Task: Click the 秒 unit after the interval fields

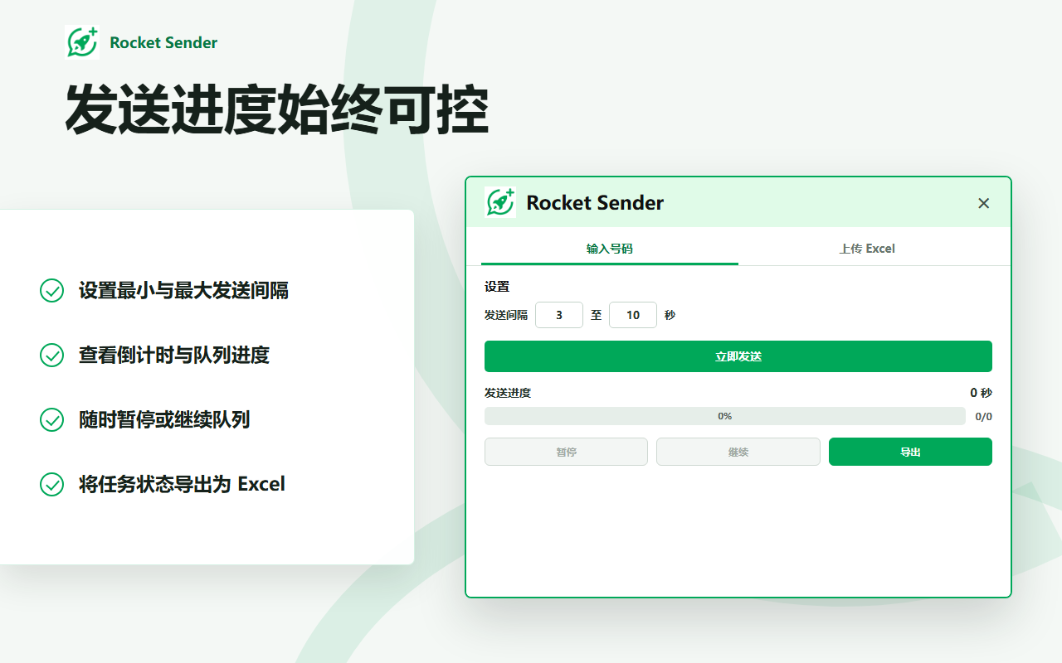Action: (670, 315)
